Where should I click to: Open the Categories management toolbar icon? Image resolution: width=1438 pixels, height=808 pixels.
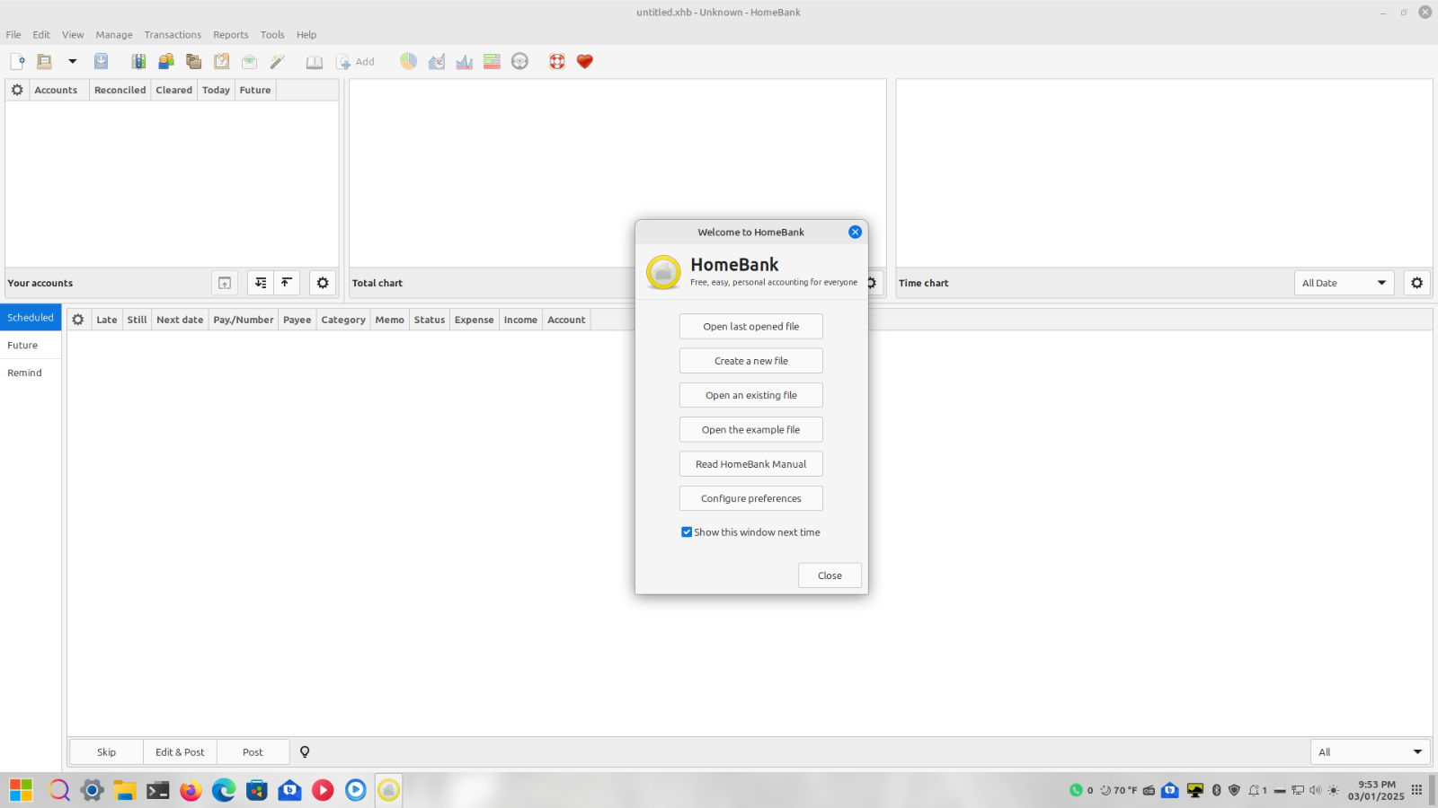pos(194,61)
